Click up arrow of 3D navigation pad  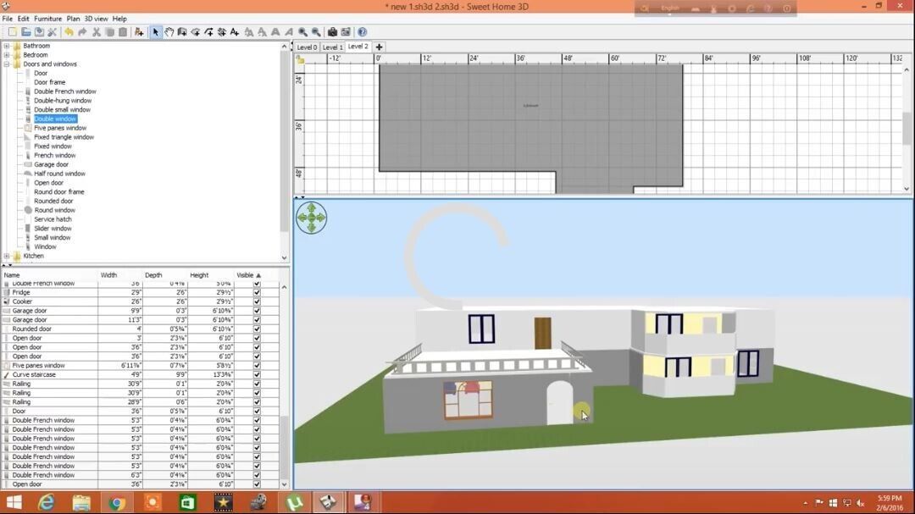pos(312,207)
